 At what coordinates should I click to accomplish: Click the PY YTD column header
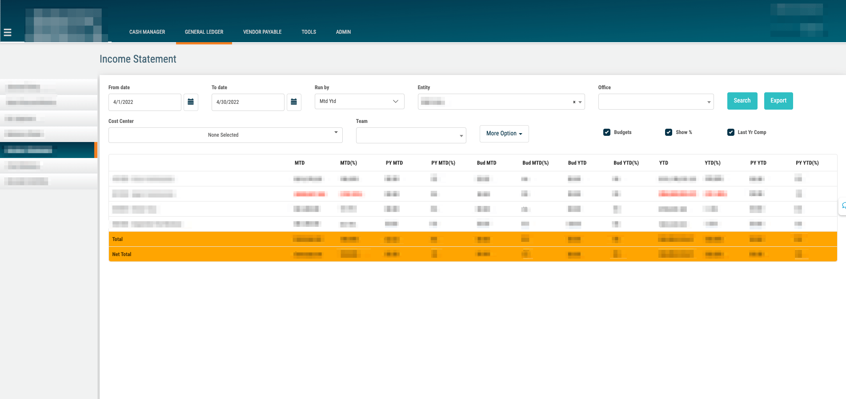758,163
